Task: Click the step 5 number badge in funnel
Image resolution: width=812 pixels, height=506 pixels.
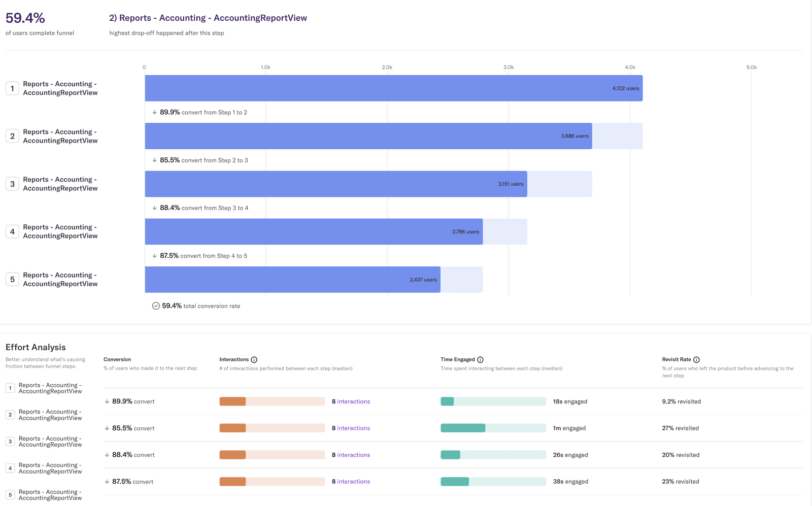Action: tap(12, 280)
